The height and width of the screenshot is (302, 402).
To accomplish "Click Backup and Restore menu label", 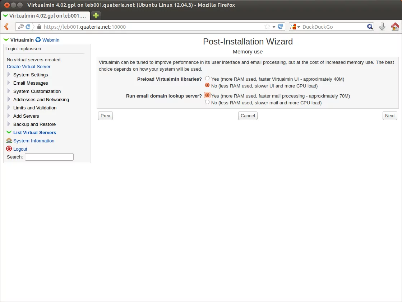I will click(x=34, y=124).
